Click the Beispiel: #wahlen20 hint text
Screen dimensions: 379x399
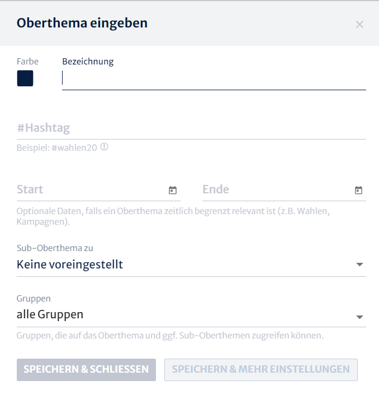coord(57,147)
